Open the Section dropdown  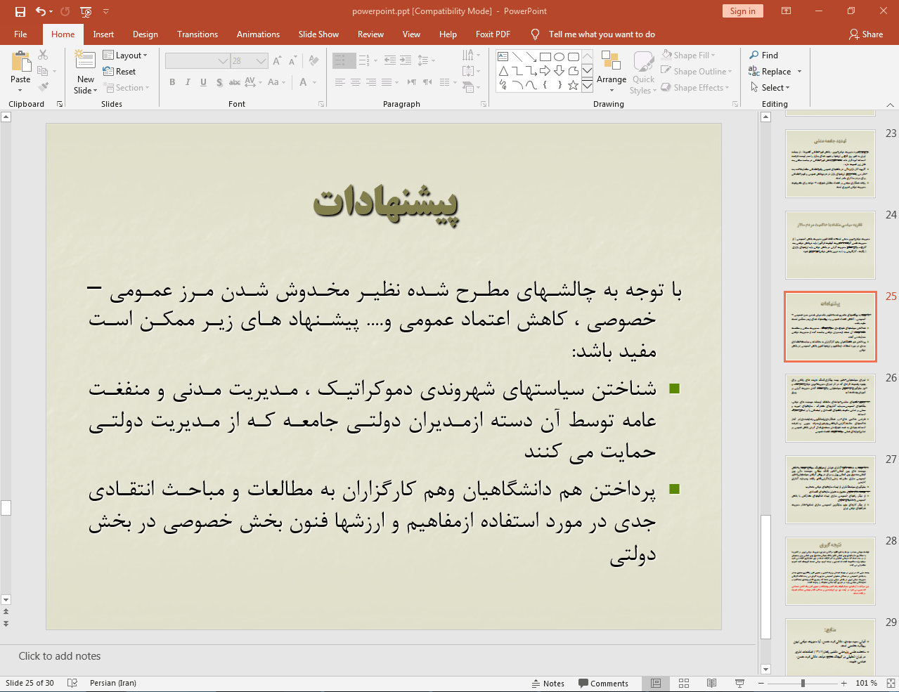click(127, 88)
